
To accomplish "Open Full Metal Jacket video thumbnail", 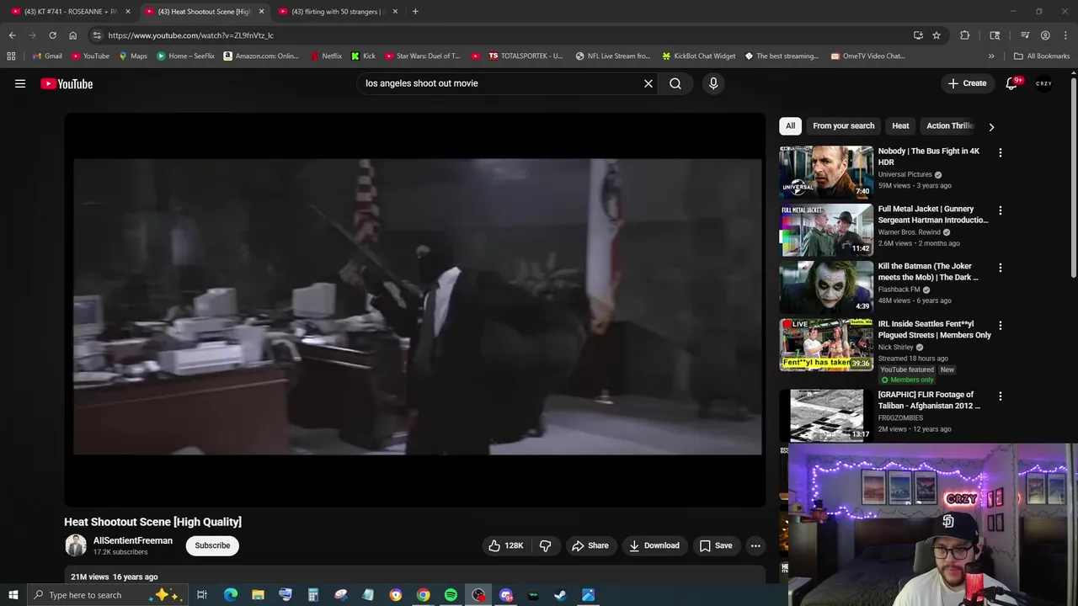I will [826, 229].
